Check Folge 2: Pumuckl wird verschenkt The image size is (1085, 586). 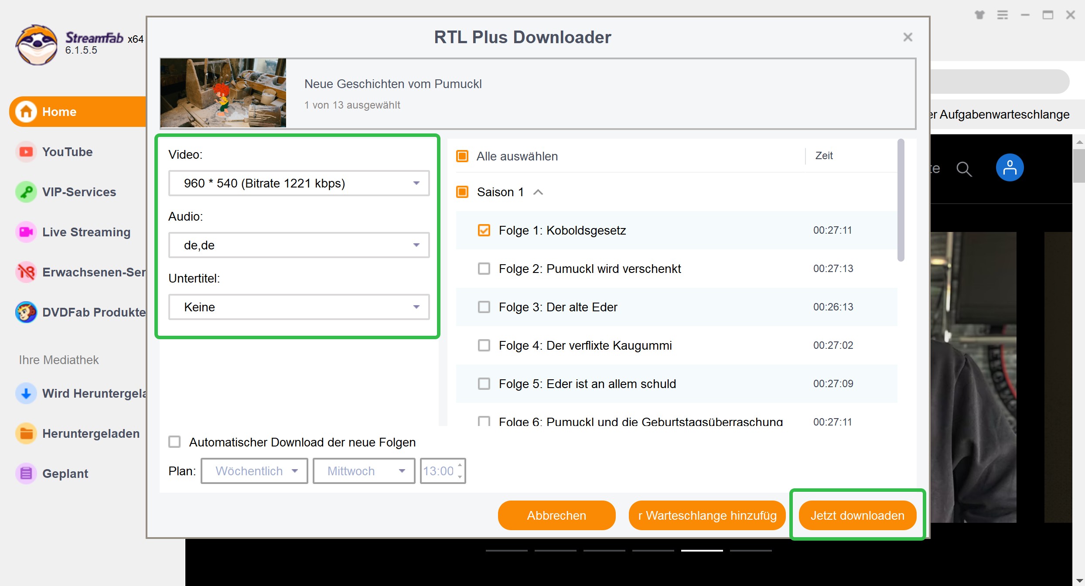[484, 269]
